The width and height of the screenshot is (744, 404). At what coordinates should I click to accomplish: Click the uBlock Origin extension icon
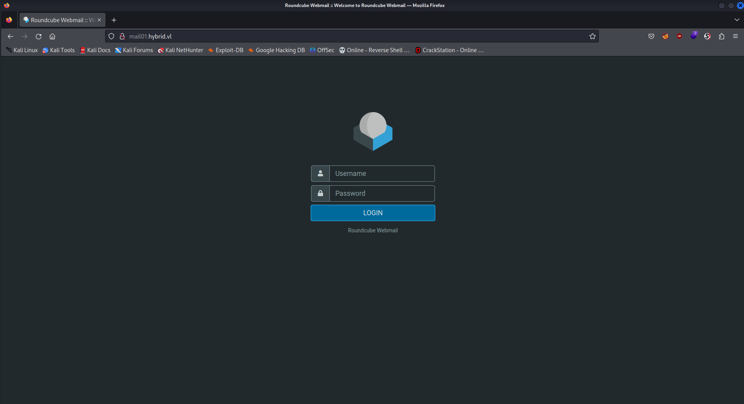click(679, 37)
